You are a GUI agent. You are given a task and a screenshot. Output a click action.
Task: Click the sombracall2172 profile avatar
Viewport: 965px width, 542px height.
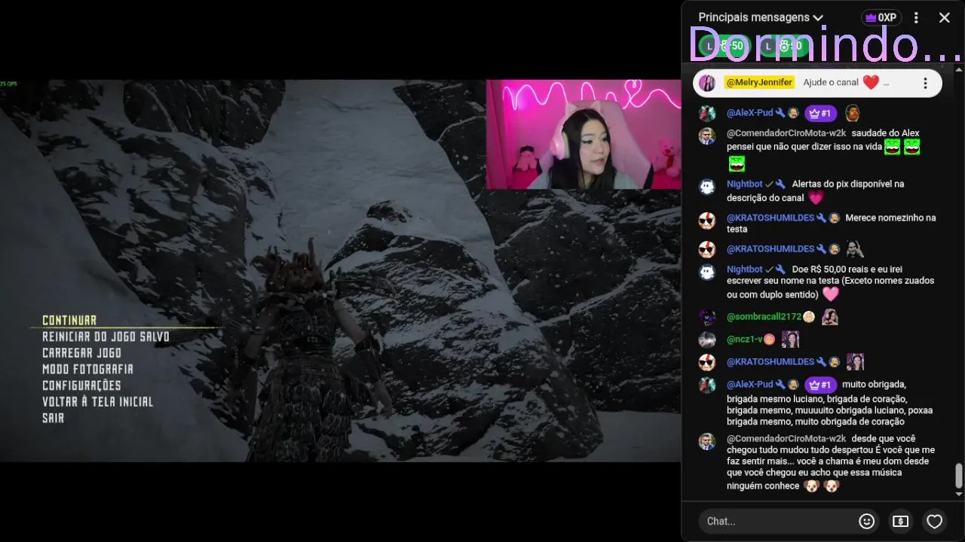click(707, 317)
